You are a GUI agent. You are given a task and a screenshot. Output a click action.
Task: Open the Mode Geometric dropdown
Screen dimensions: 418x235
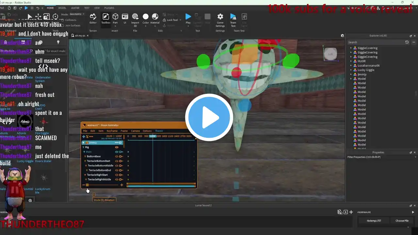pyautogui.click(x=77, y=14)
